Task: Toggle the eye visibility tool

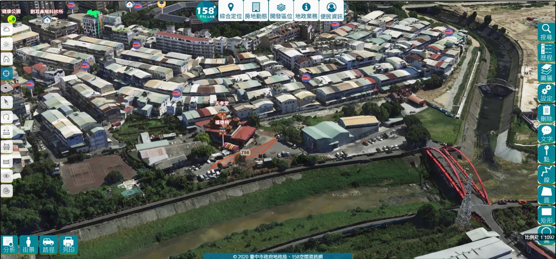Action: [6, 176]
